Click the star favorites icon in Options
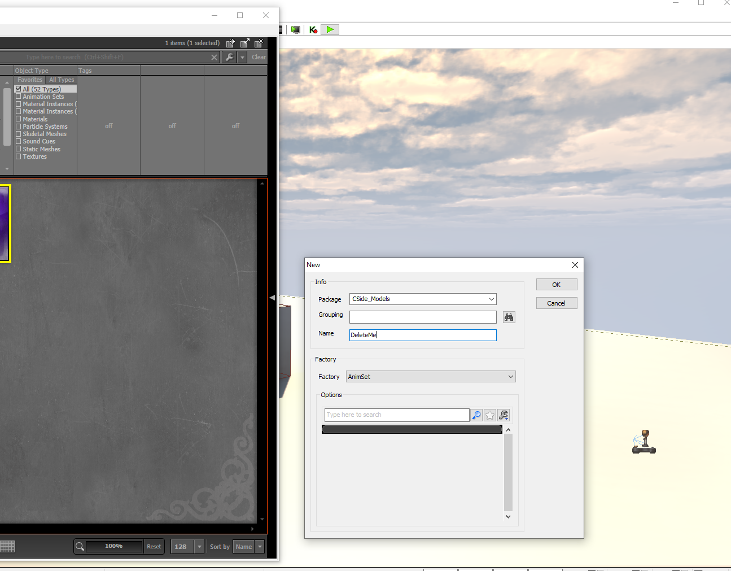This screenshot has width=731, height=571. pos(490,415)
